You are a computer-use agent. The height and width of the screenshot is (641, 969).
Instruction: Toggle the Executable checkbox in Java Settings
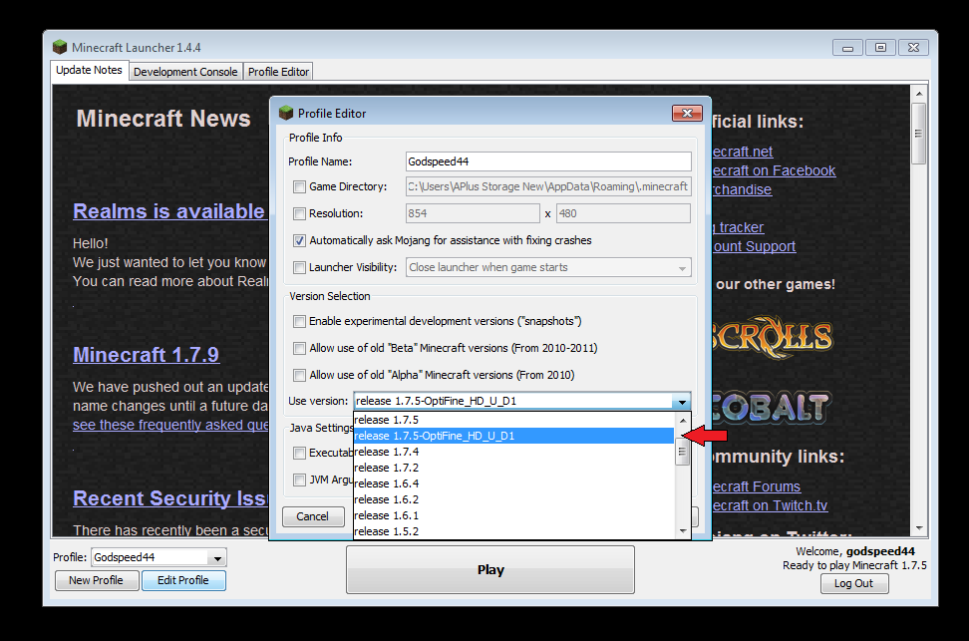click(300, 454)
